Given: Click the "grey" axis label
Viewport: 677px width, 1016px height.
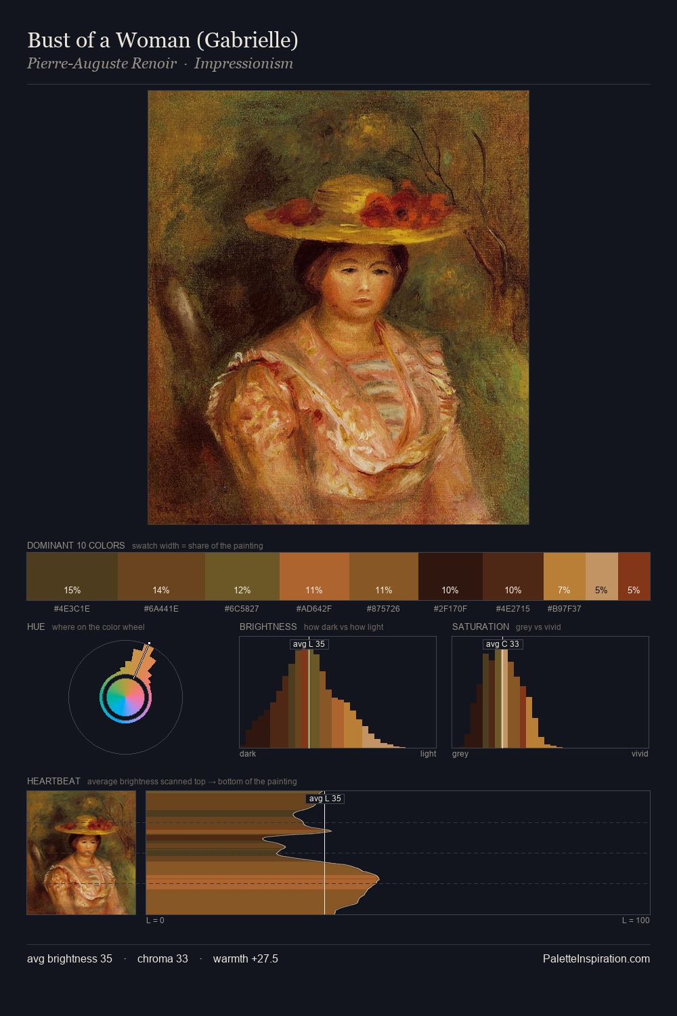Looking at the screenshot, I should click(460, 753).
